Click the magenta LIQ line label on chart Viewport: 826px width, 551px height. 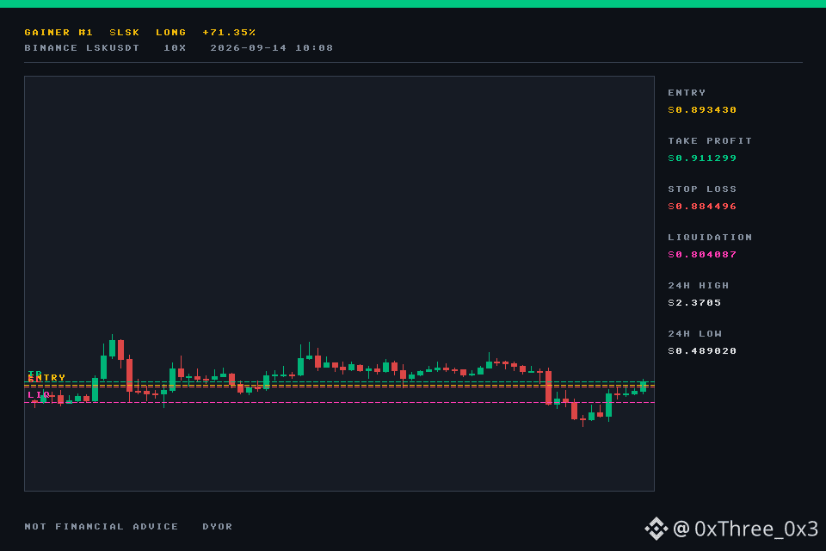(39, 394)
